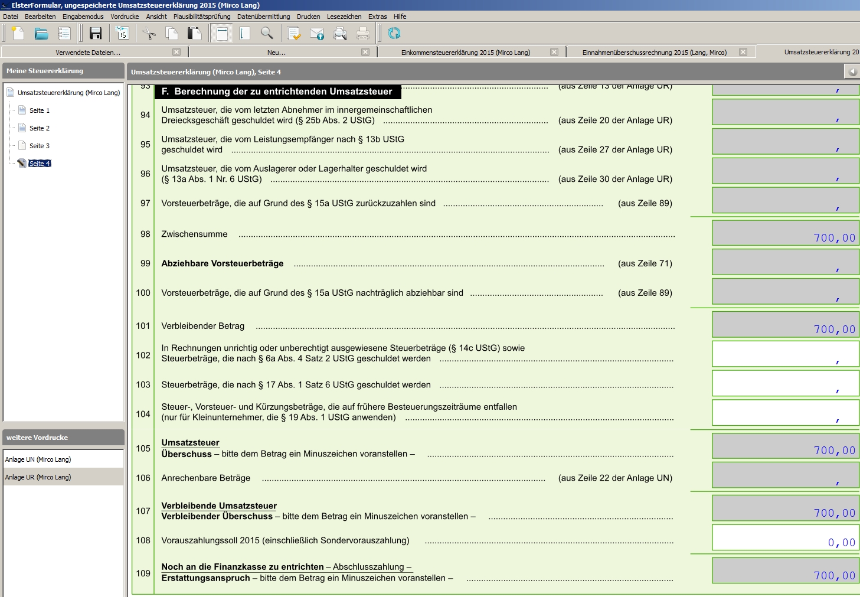This screenshot has height=597, width=860.
Task: Click Abziehbare Vorsteuerbeträge field line 99
Action: (786, 262)
